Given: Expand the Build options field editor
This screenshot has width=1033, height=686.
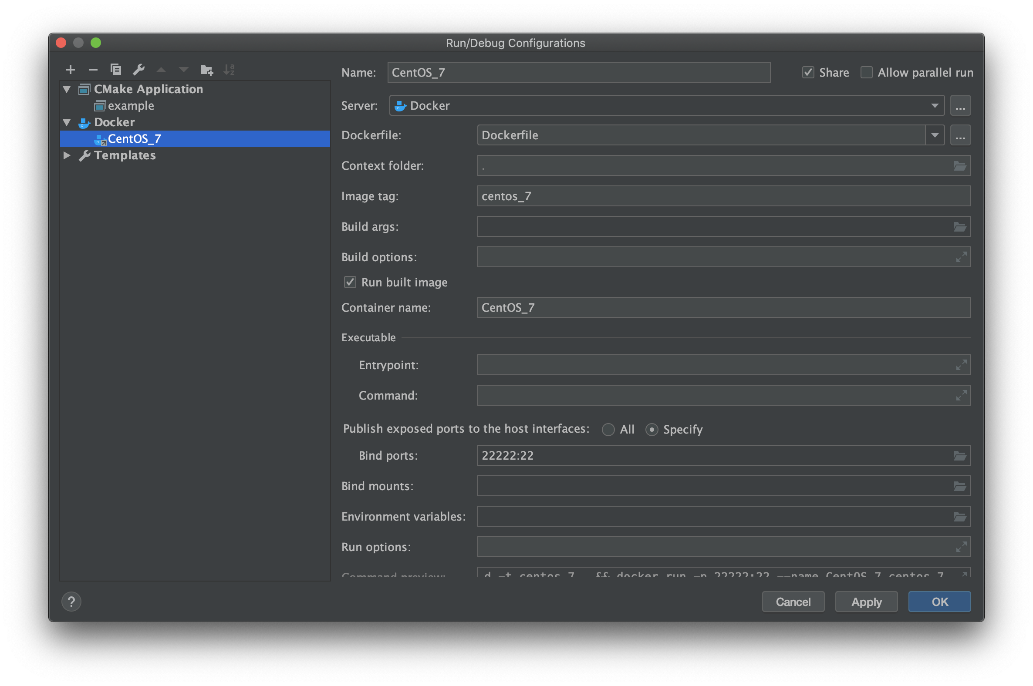Looking at the screenshot, I should pyautogui.click(x=961, y=257).
